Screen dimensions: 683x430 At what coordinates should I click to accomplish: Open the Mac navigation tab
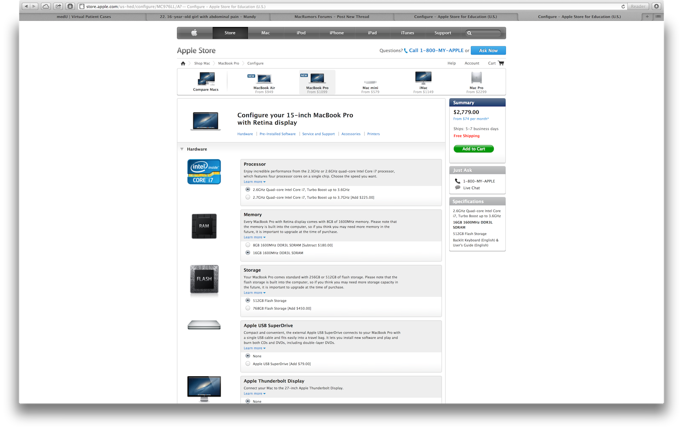[x=266, y=33]
